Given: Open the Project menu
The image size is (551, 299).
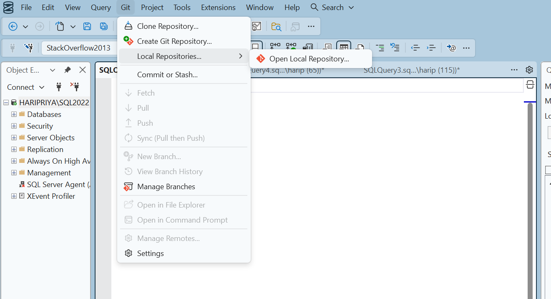Looking at the screenshot, I should [x=152, y=8].
